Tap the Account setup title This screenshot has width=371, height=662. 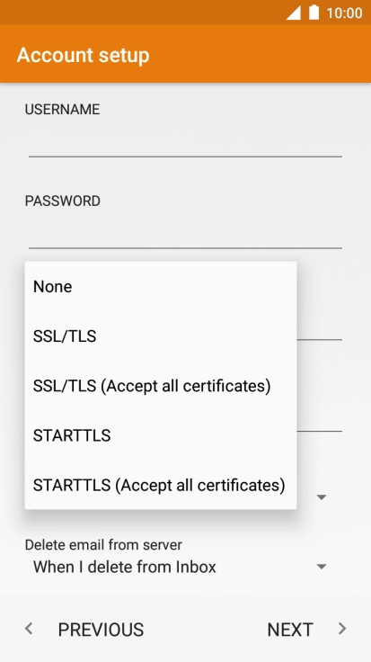point(83,55)
